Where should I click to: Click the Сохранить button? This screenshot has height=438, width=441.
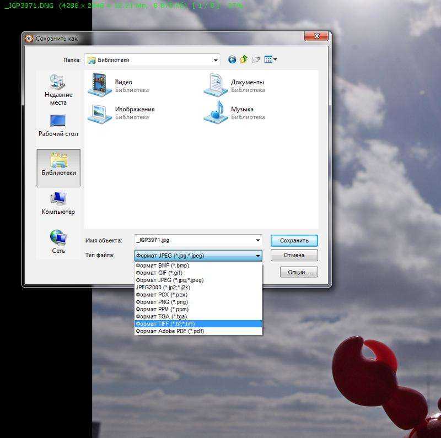point(294,241)
